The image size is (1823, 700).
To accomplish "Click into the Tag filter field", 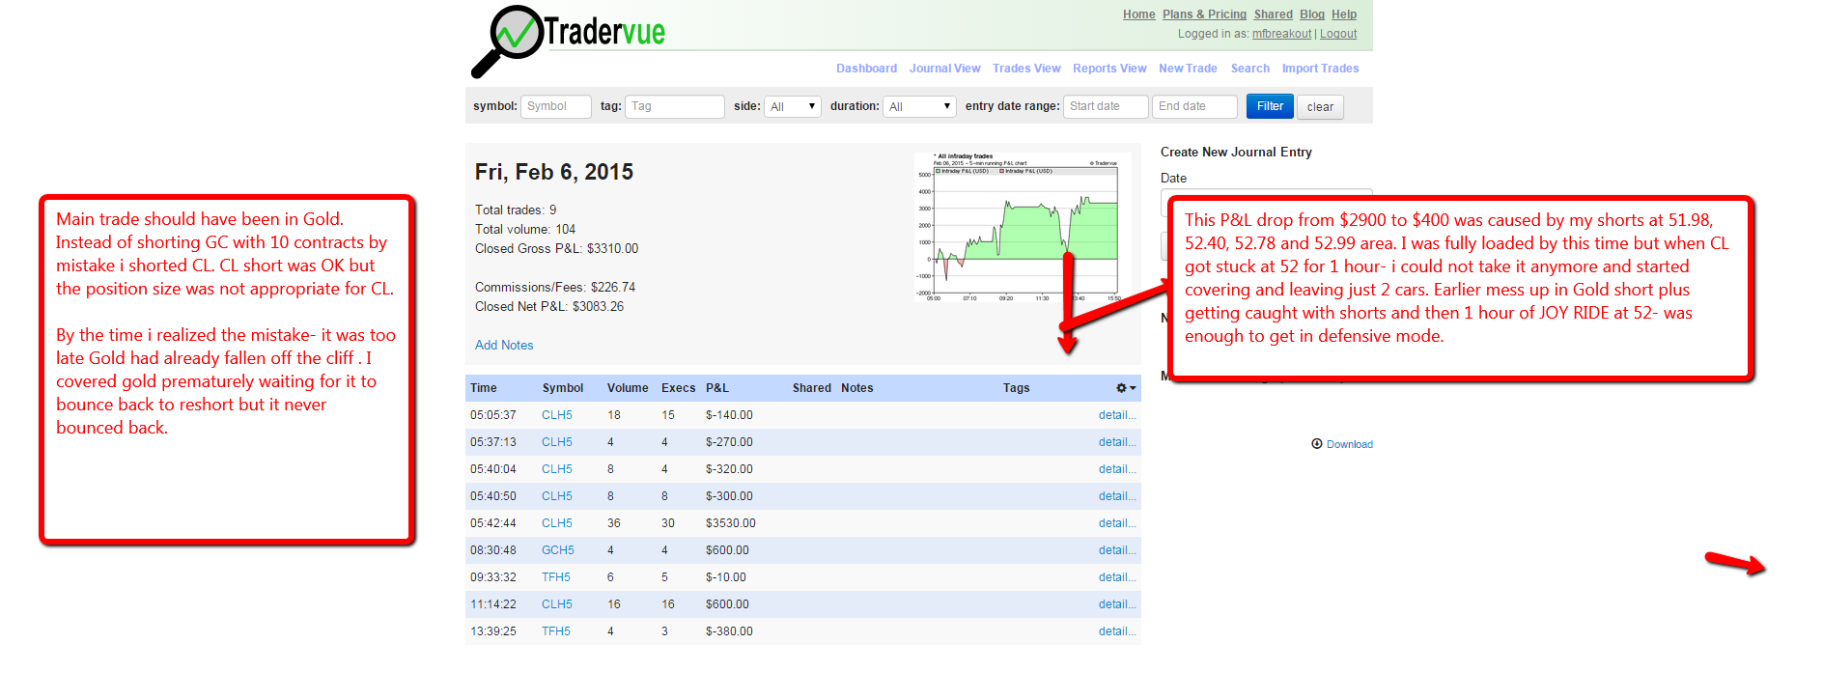I will click(675, 106).
